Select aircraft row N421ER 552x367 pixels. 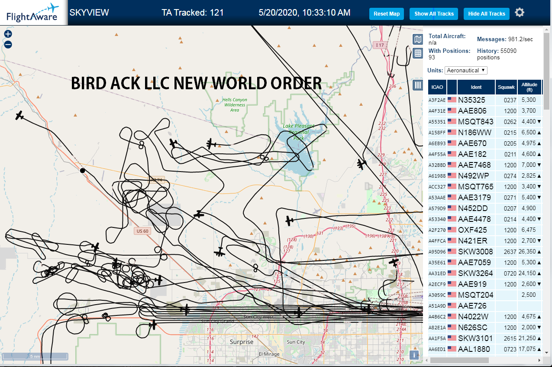tap(485, 241)
